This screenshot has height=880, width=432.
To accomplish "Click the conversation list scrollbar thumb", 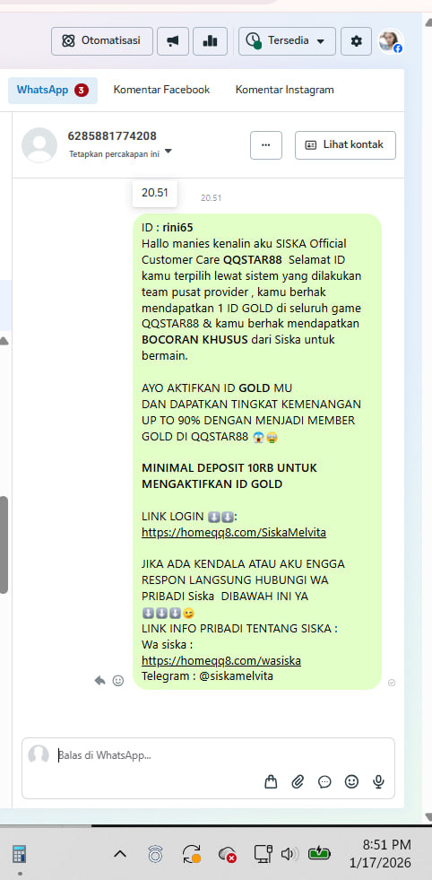I will coord(4,545).
